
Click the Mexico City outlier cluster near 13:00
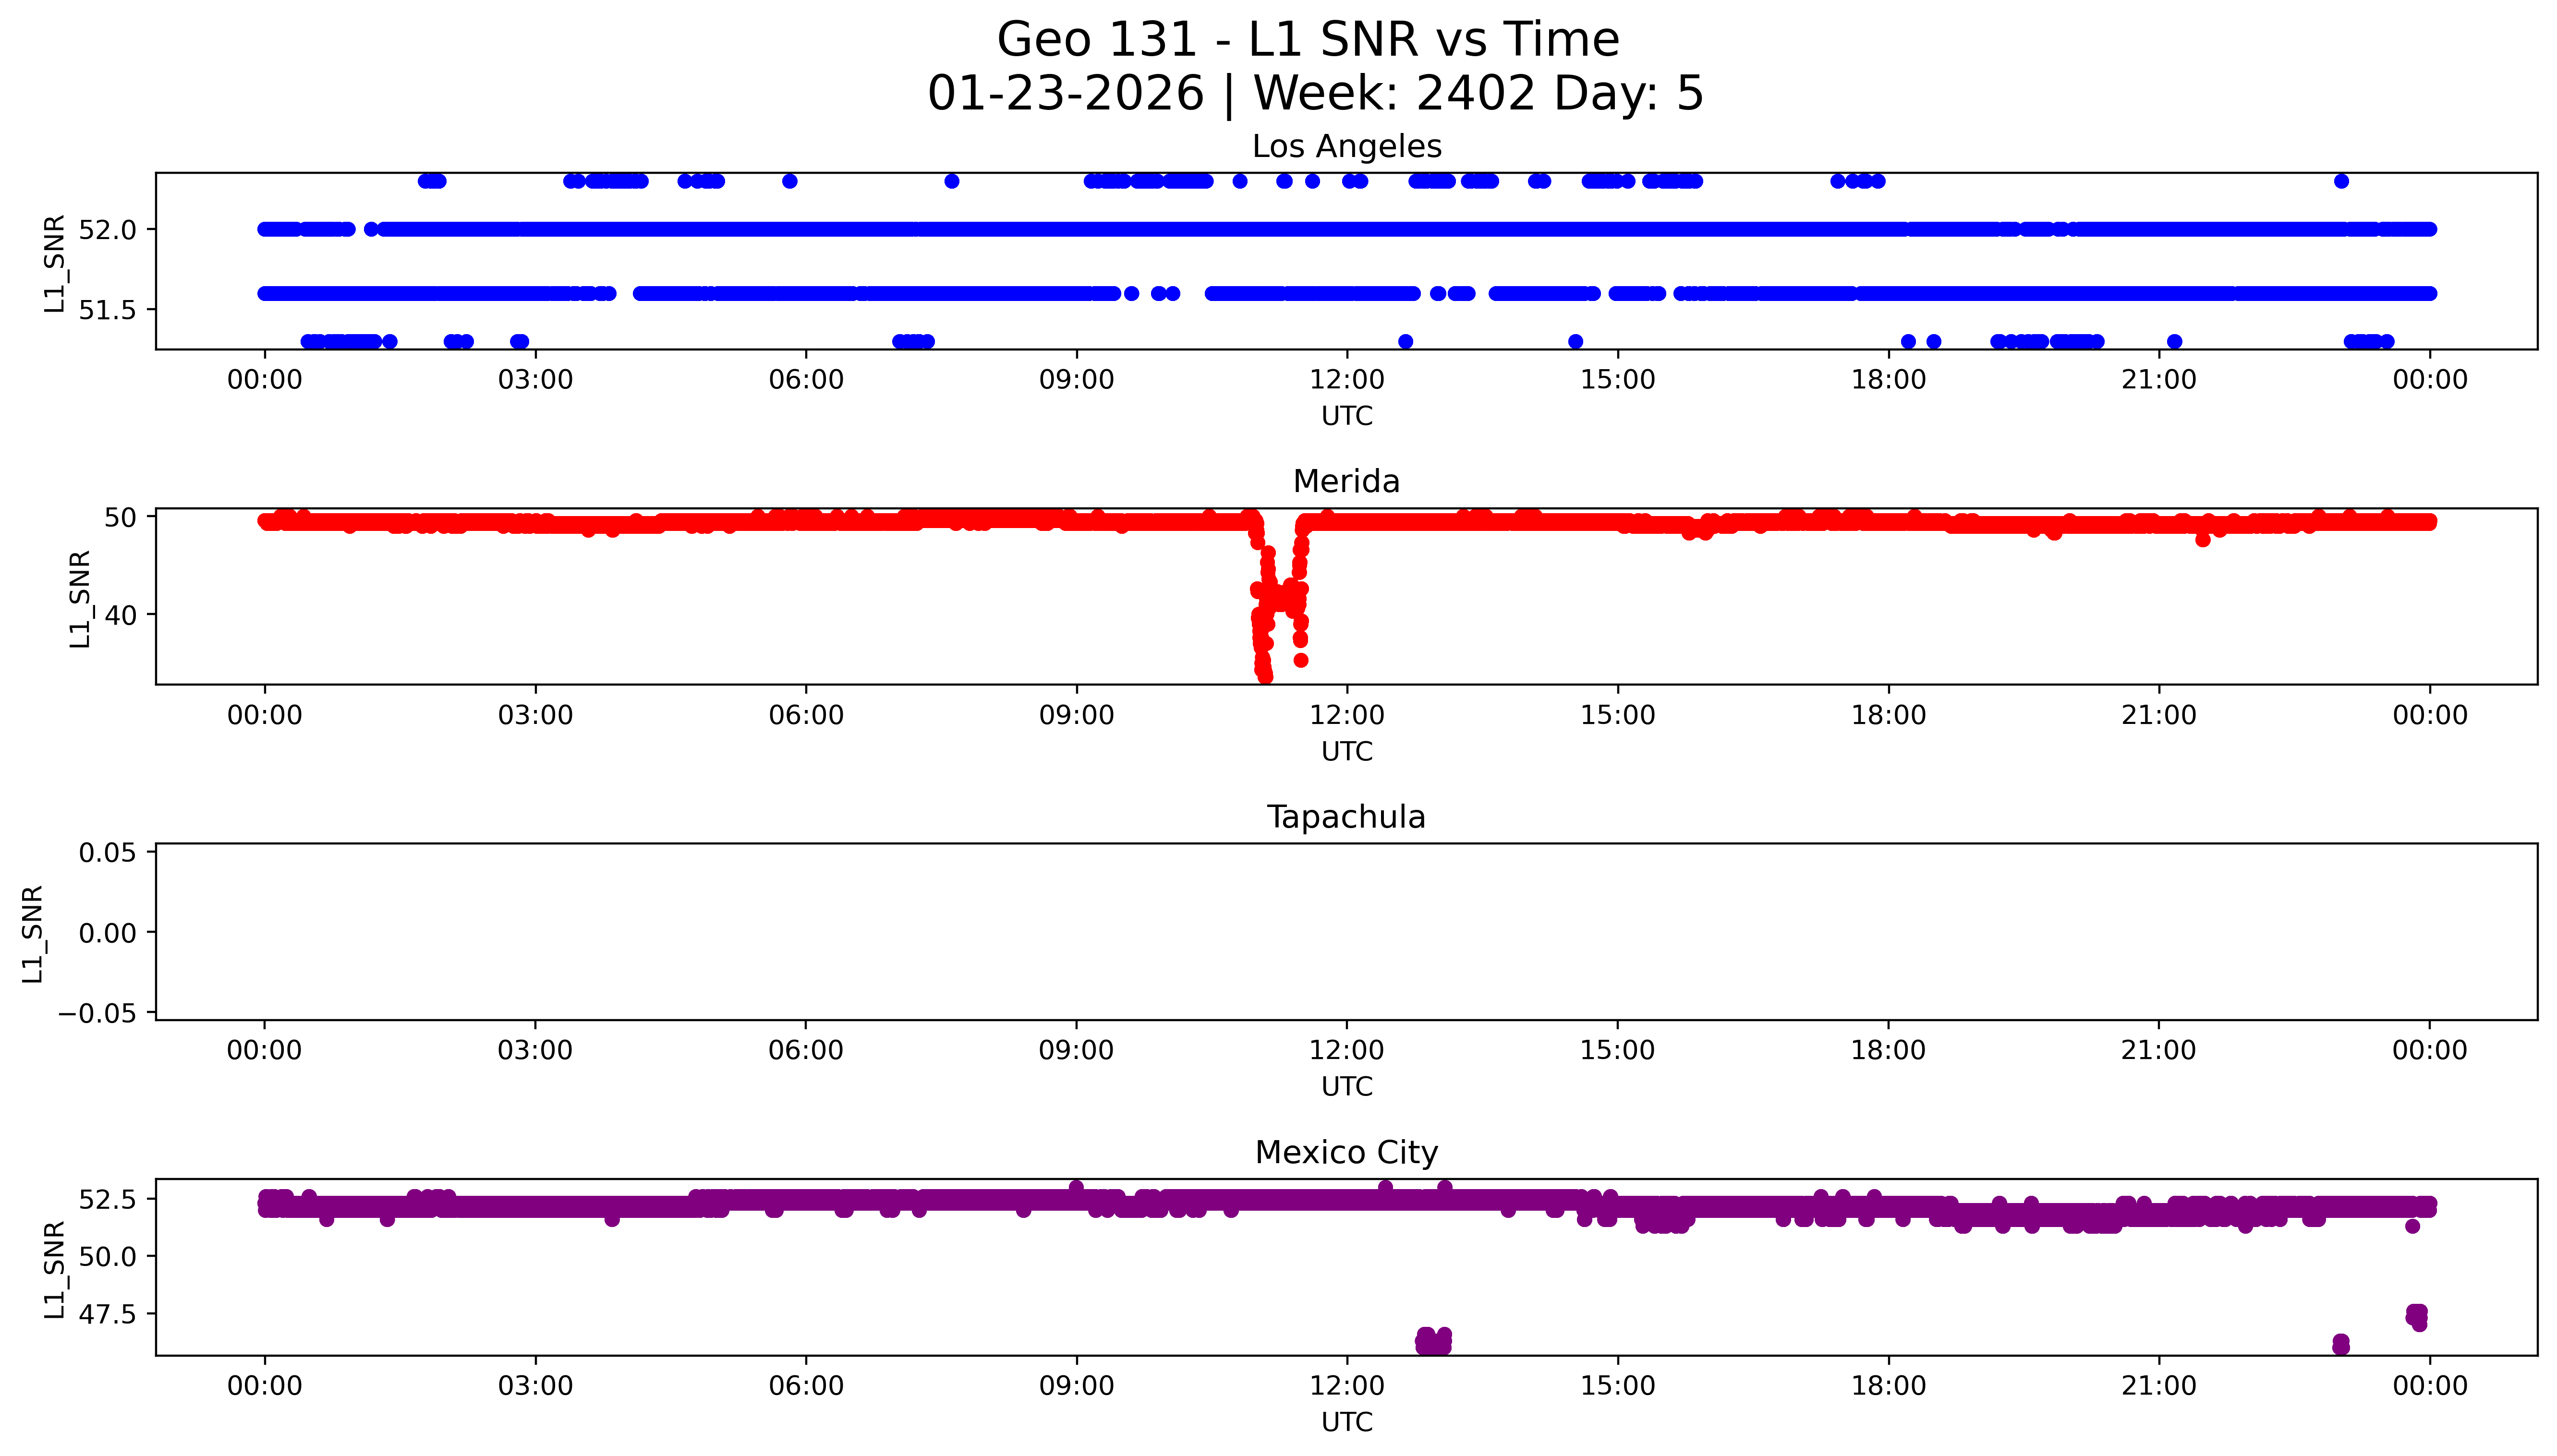pos(1433,1341)
